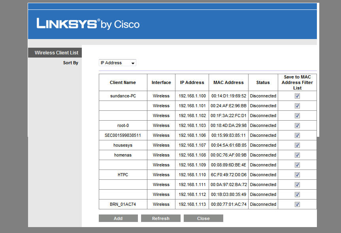Click the Interface column header
341x233 pixels.
161,82
